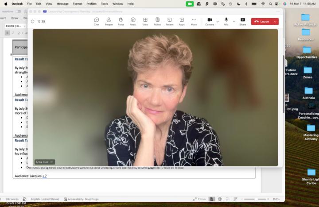This screenshot has height=207, width=319.
Task: Click the zoom out minus button
Action: click(242, 199)
